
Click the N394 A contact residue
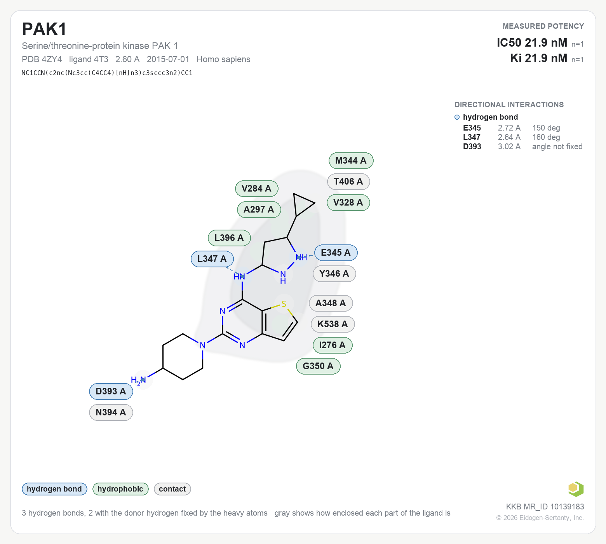tap(111, 412)
